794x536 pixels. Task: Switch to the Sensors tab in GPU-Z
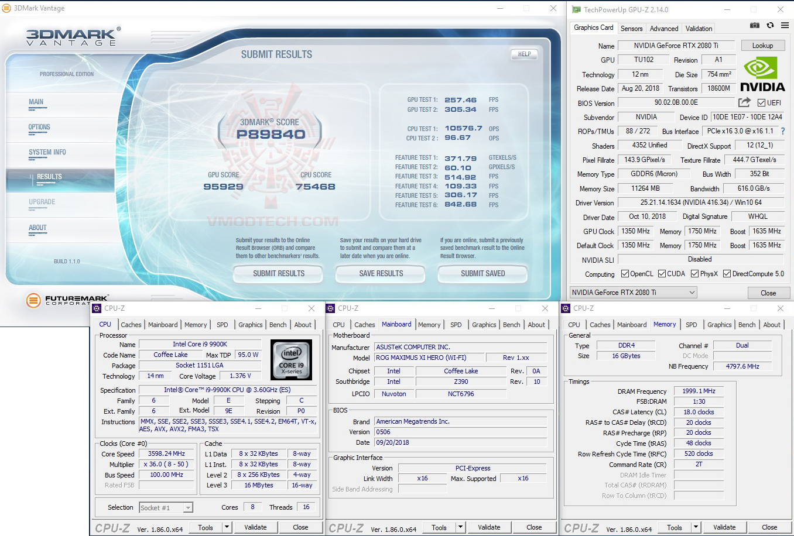click(631, 28)
